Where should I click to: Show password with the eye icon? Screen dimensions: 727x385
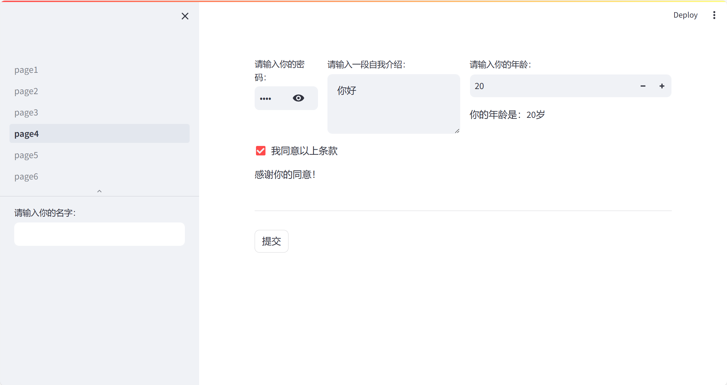click(x=298, y=98)
